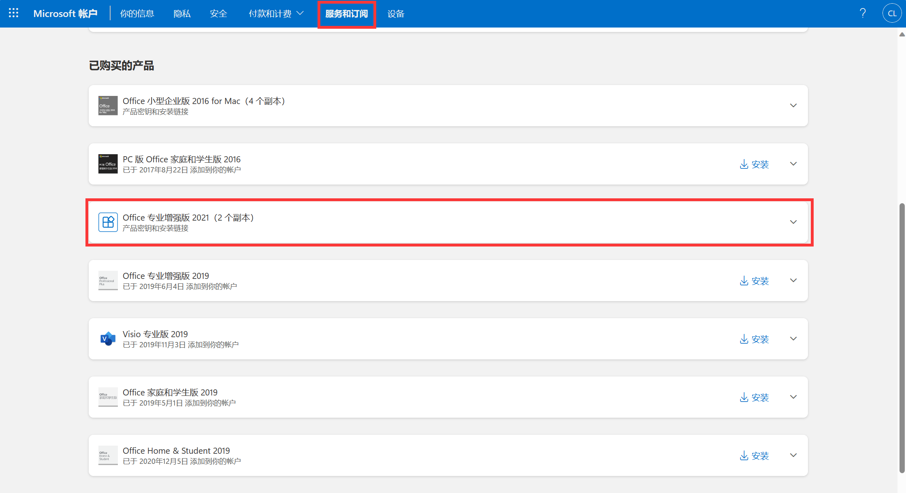The height and width of the screenshot is (493, 906).
Task: Click Office Home & Student 2019 thumbnail
Action: 108,455
